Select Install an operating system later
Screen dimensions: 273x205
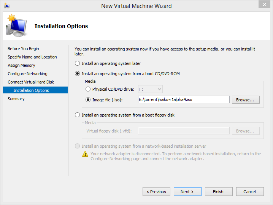point(78,63)
